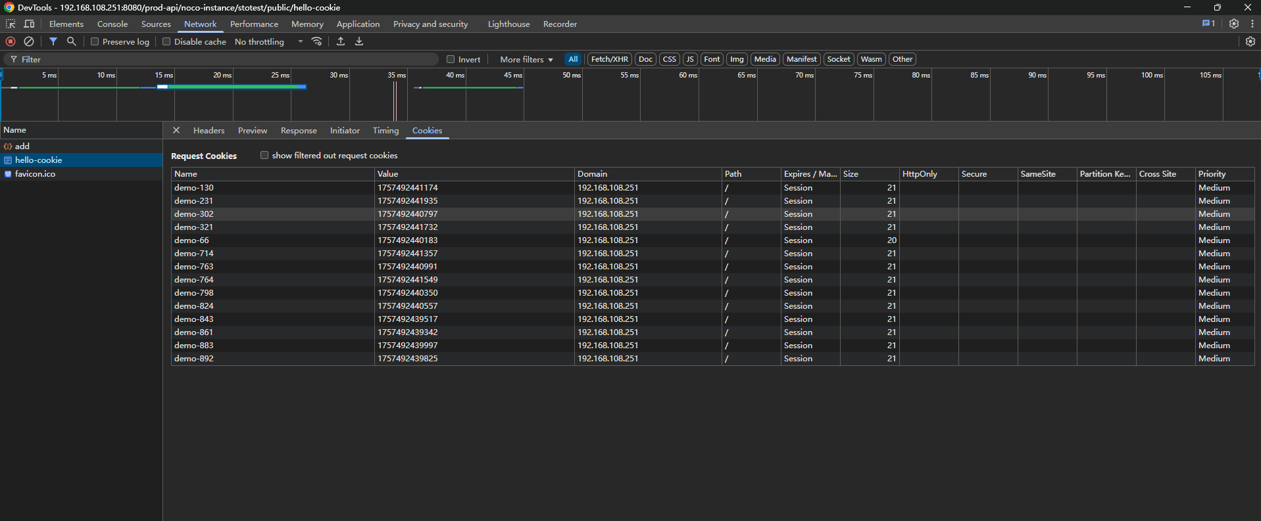Enable show filtered out request cookies

click(264, 155)
